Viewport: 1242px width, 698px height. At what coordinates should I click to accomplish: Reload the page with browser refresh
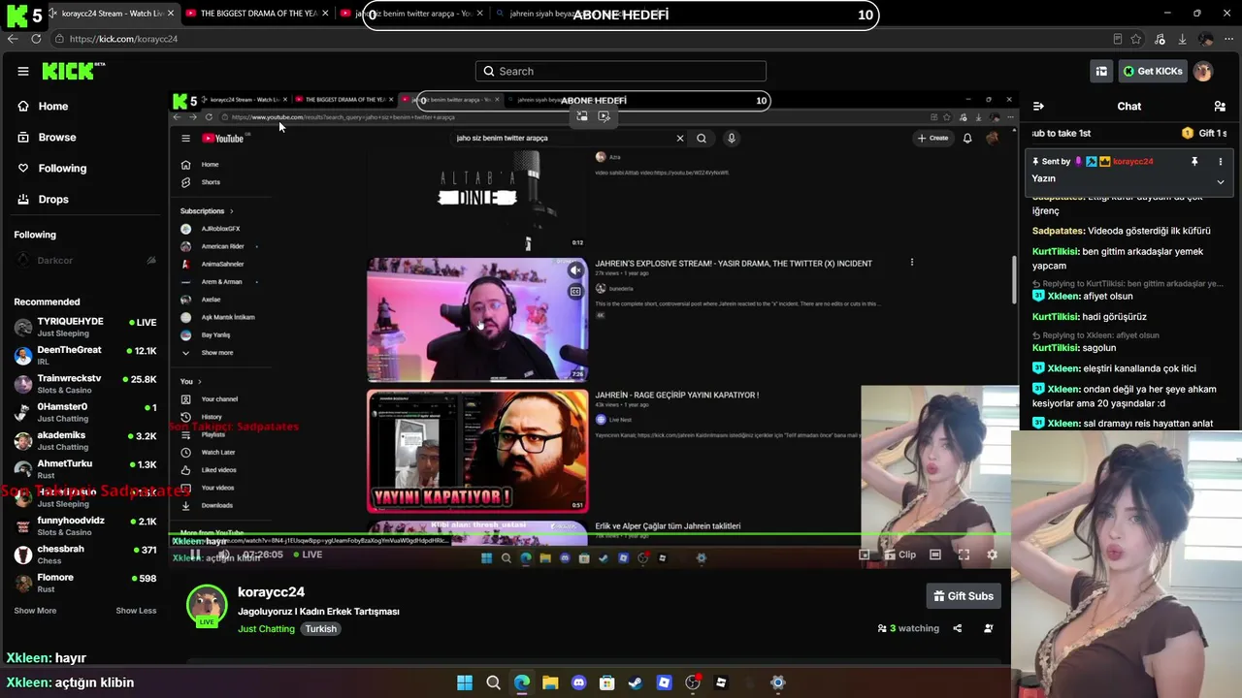[36, 39]
